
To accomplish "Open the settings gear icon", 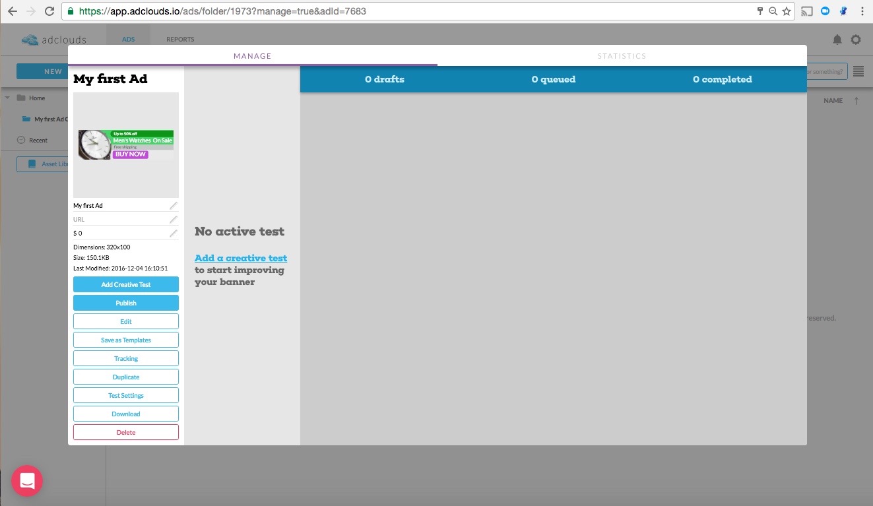I will click(856, 40).
